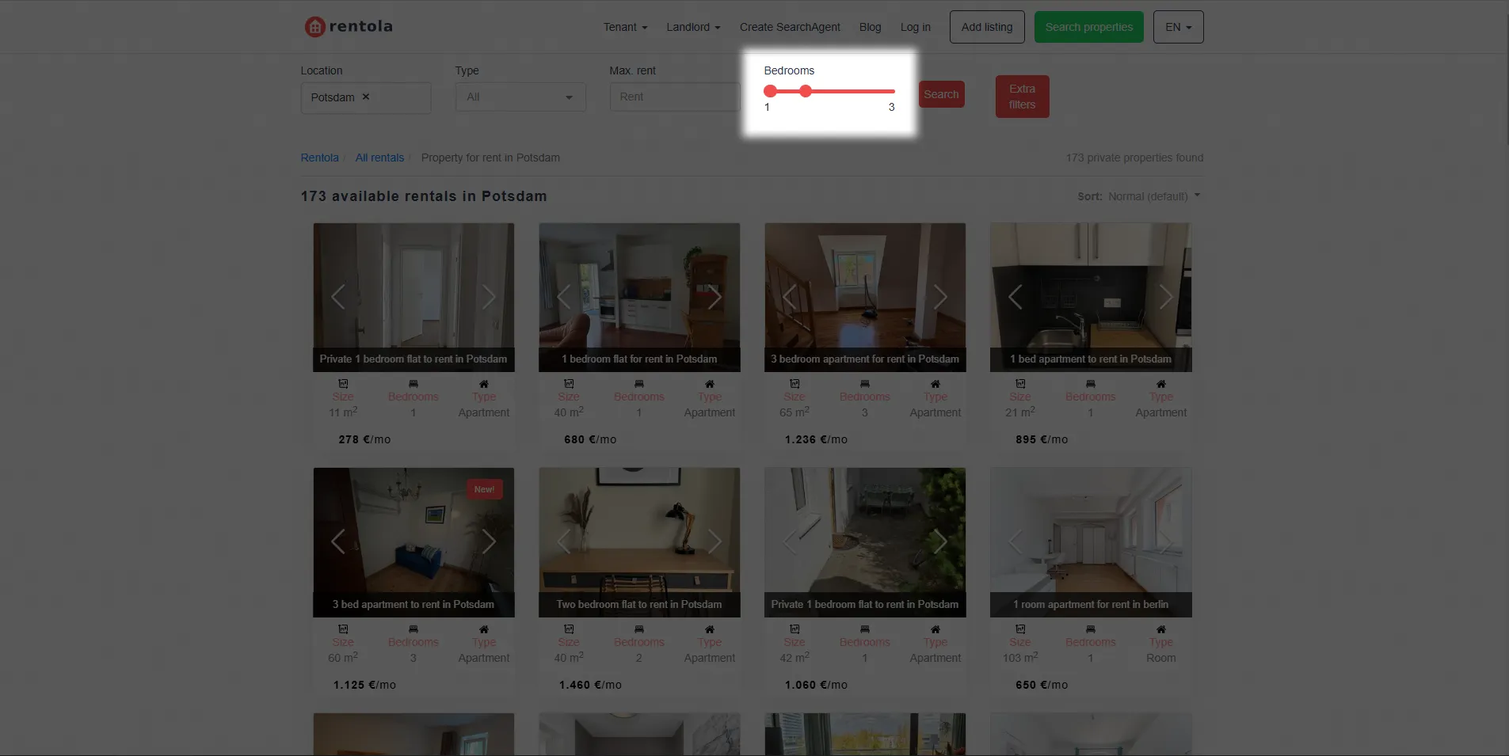The width and height of the screenshot is (1509, 756).
Task: Previous photo arrow on 895 €/mo apartment
Action: click(1016, 297)
